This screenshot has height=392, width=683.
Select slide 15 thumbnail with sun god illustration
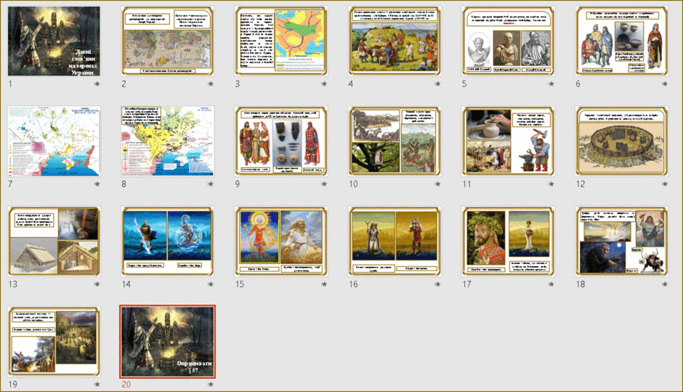(281, 241)
